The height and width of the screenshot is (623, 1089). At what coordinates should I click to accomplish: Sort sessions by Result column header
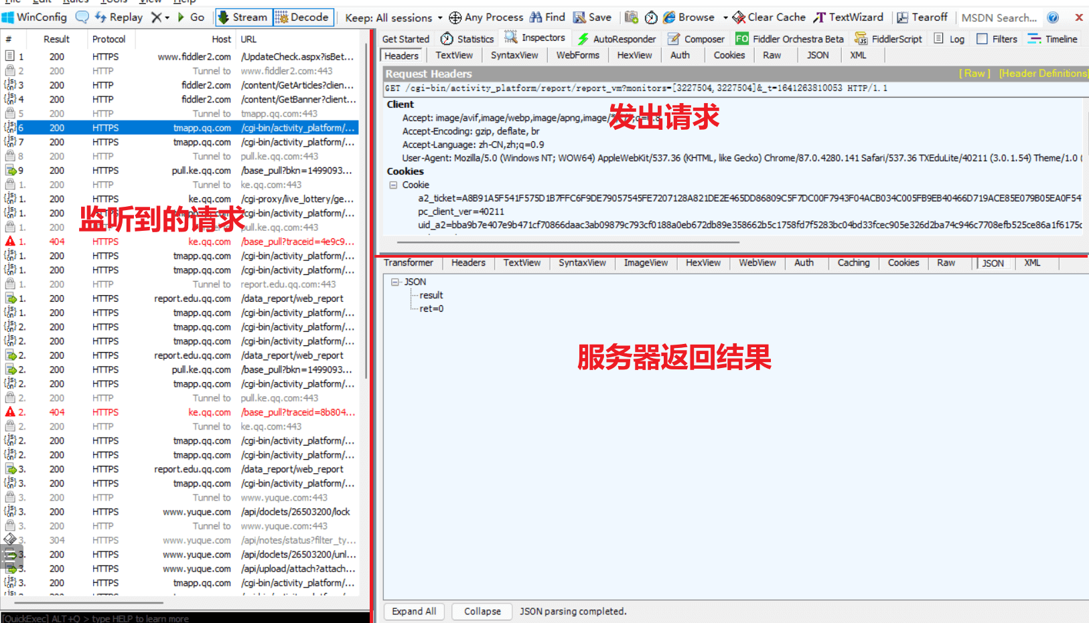pos(56,39)
